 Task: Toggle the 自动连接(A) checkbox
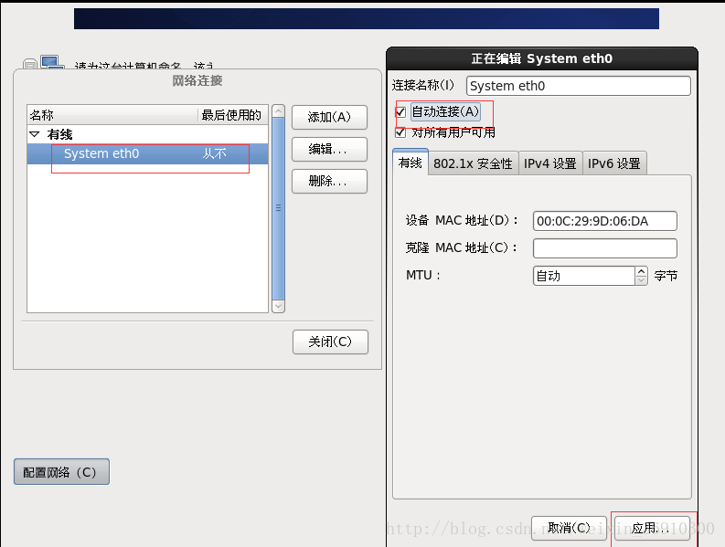coord(400,111)
